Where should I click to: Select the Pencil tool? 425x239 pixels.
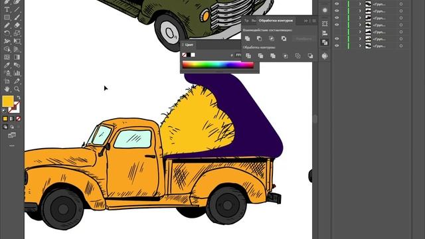[7, 25]
